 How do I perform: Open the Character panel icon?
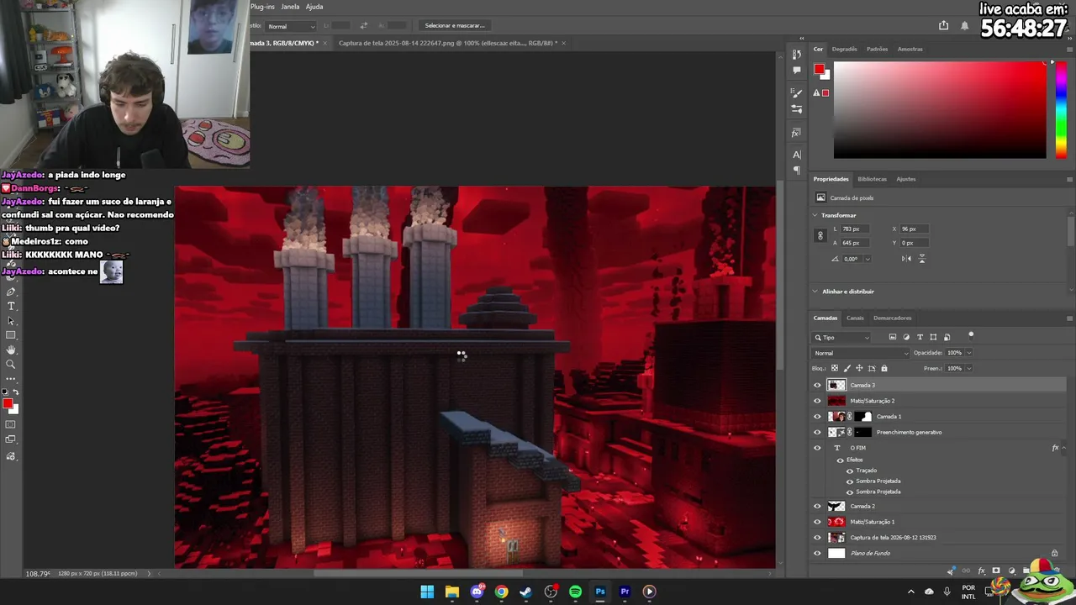click(x=797, y=155)
